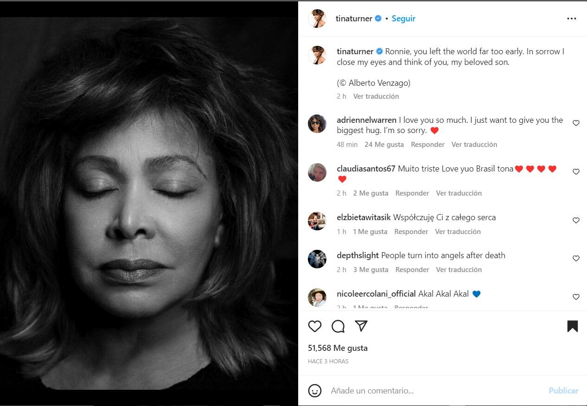Click the heart on depthslight's comment

point(576,258)
